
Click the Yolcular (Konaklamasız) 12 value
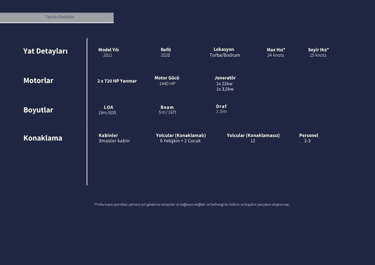click(x=253, y=141)
